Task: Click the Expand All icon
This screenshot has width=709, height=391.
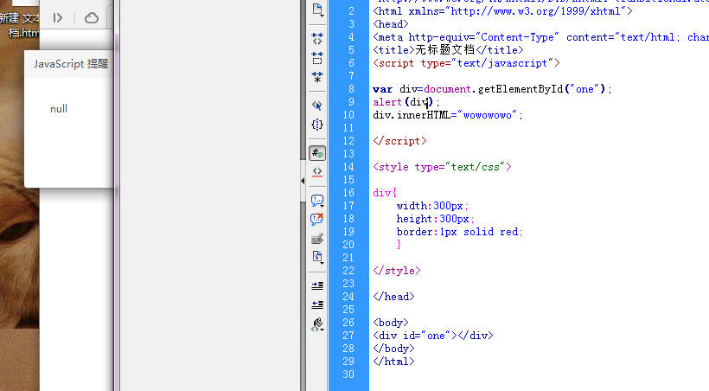Action: click(x=317, y=77)
